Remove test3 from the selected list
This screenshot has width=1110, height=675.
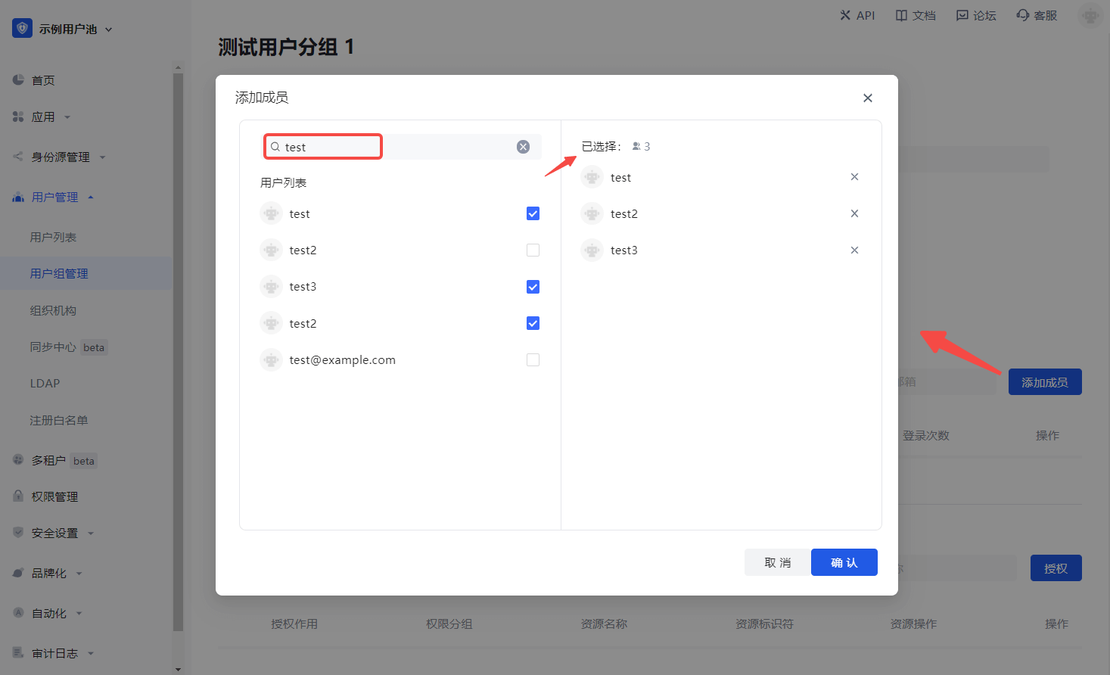854,250
